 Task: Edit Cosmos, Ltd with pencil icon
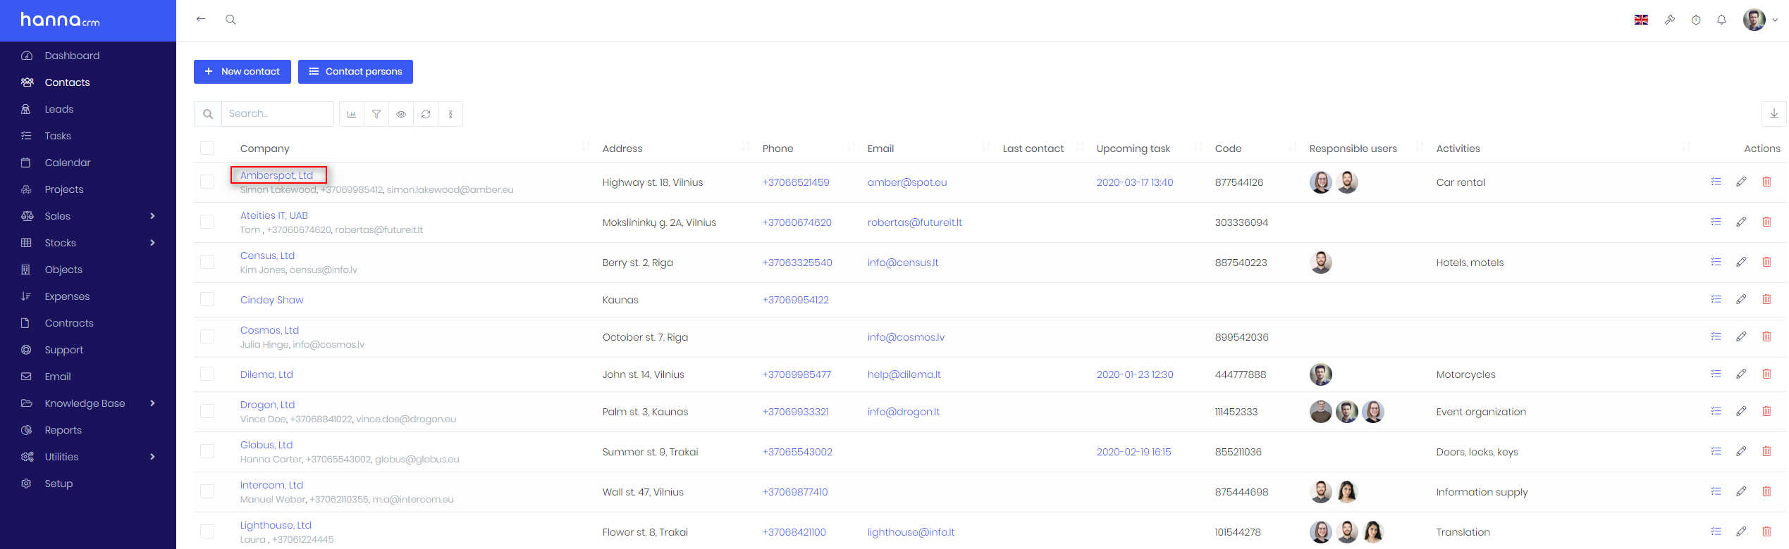pos(1741,336)
